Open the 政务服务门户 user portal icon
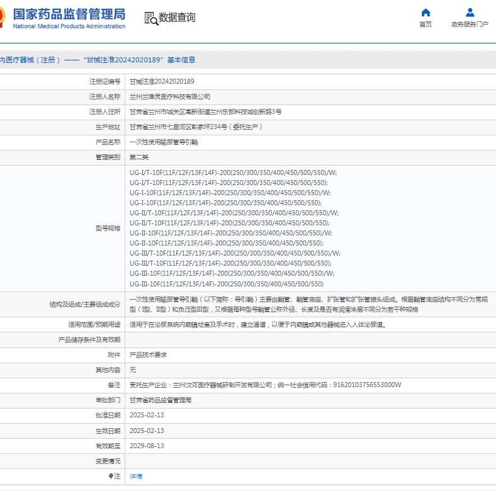 (470, 13)
